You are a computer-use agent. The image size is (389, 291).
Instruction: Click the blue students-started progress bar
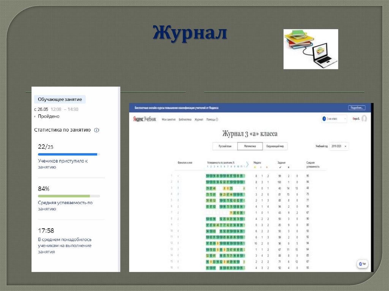point(68,154)
